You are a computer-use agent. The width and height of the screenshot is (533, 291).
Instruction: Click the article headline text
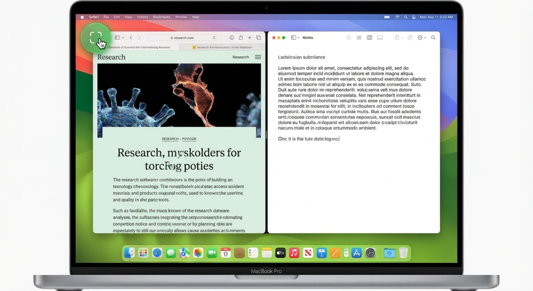(x=179, y=159)
